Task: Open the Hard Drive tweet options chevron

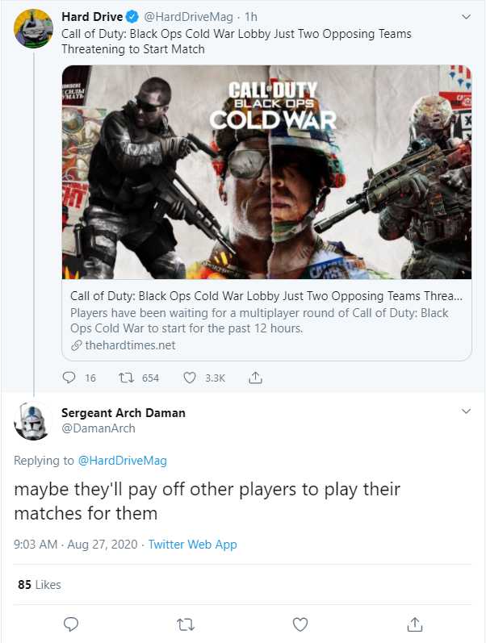Action: pos(466,16)
